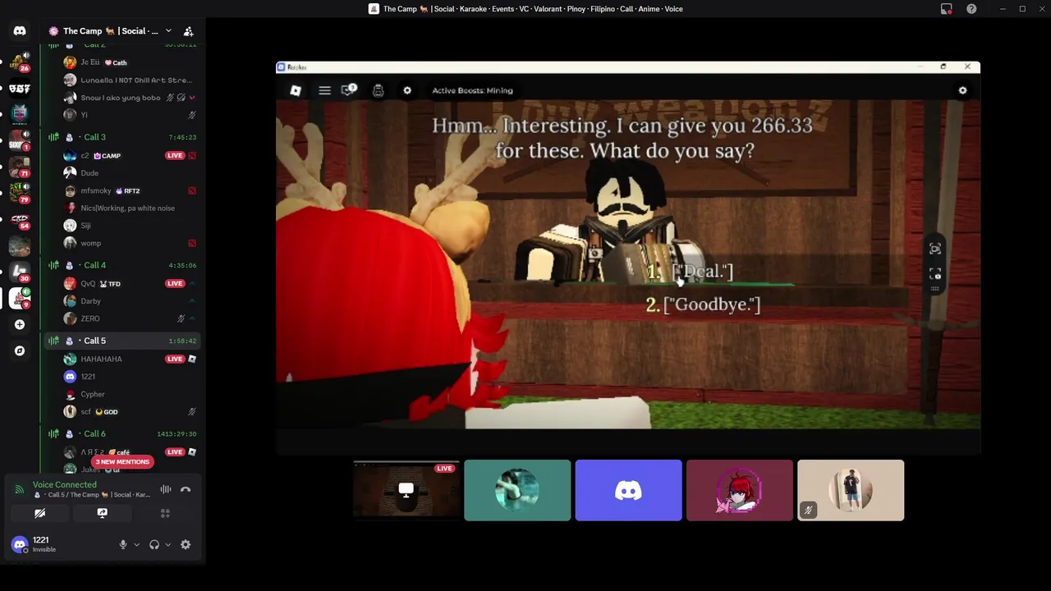The image size is (1051, 591).
Task: Click Active Boosts: Mining label
Action: [472, 90]
